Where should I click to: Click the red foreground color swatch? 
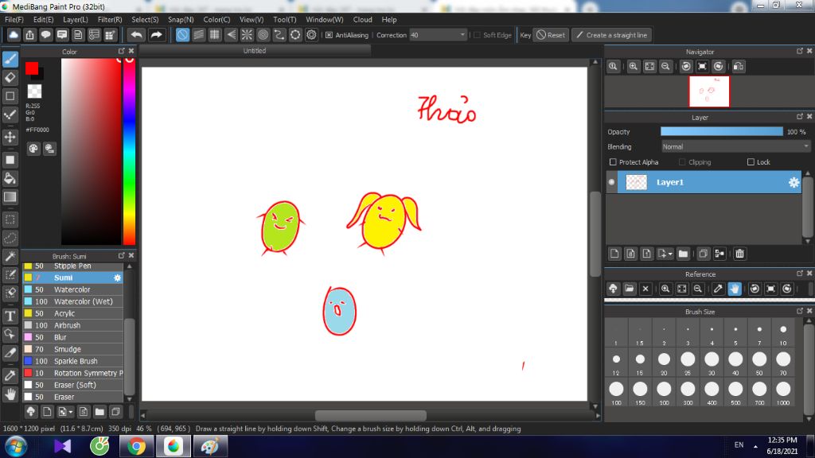[x=32, y=68]
